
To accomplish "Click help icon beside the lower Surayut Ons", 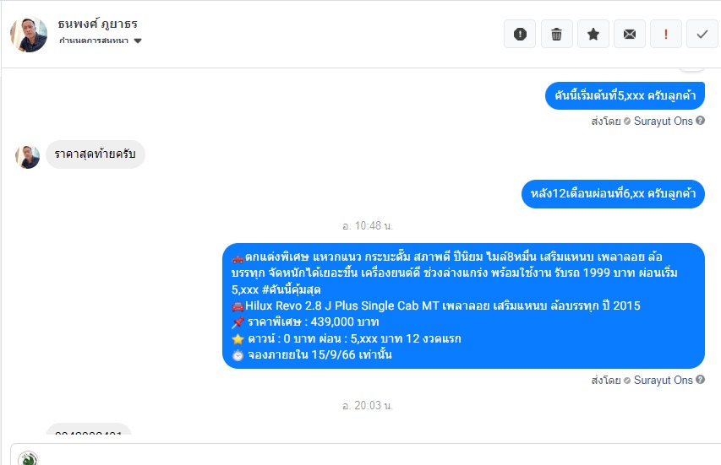I will click(701, 380).
